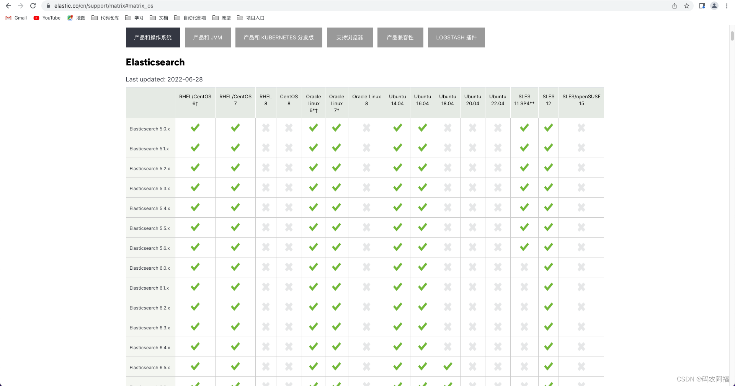Click Elasticsearch 5.5.x SLES/openSUSE 15 gray cross
The image size is (735, 386).
click(x=581, y=227)
